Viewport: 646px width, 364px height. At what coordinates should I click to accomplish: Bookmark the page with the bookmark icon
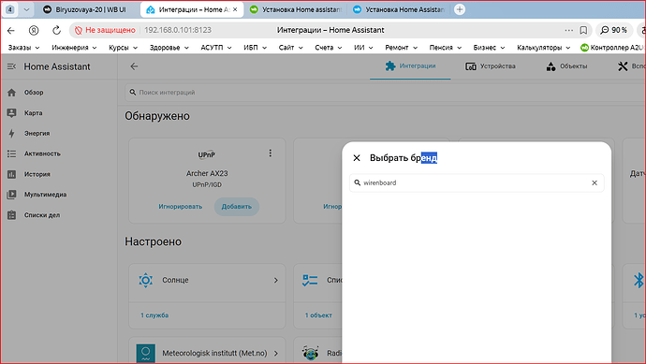tap(583, 30)
